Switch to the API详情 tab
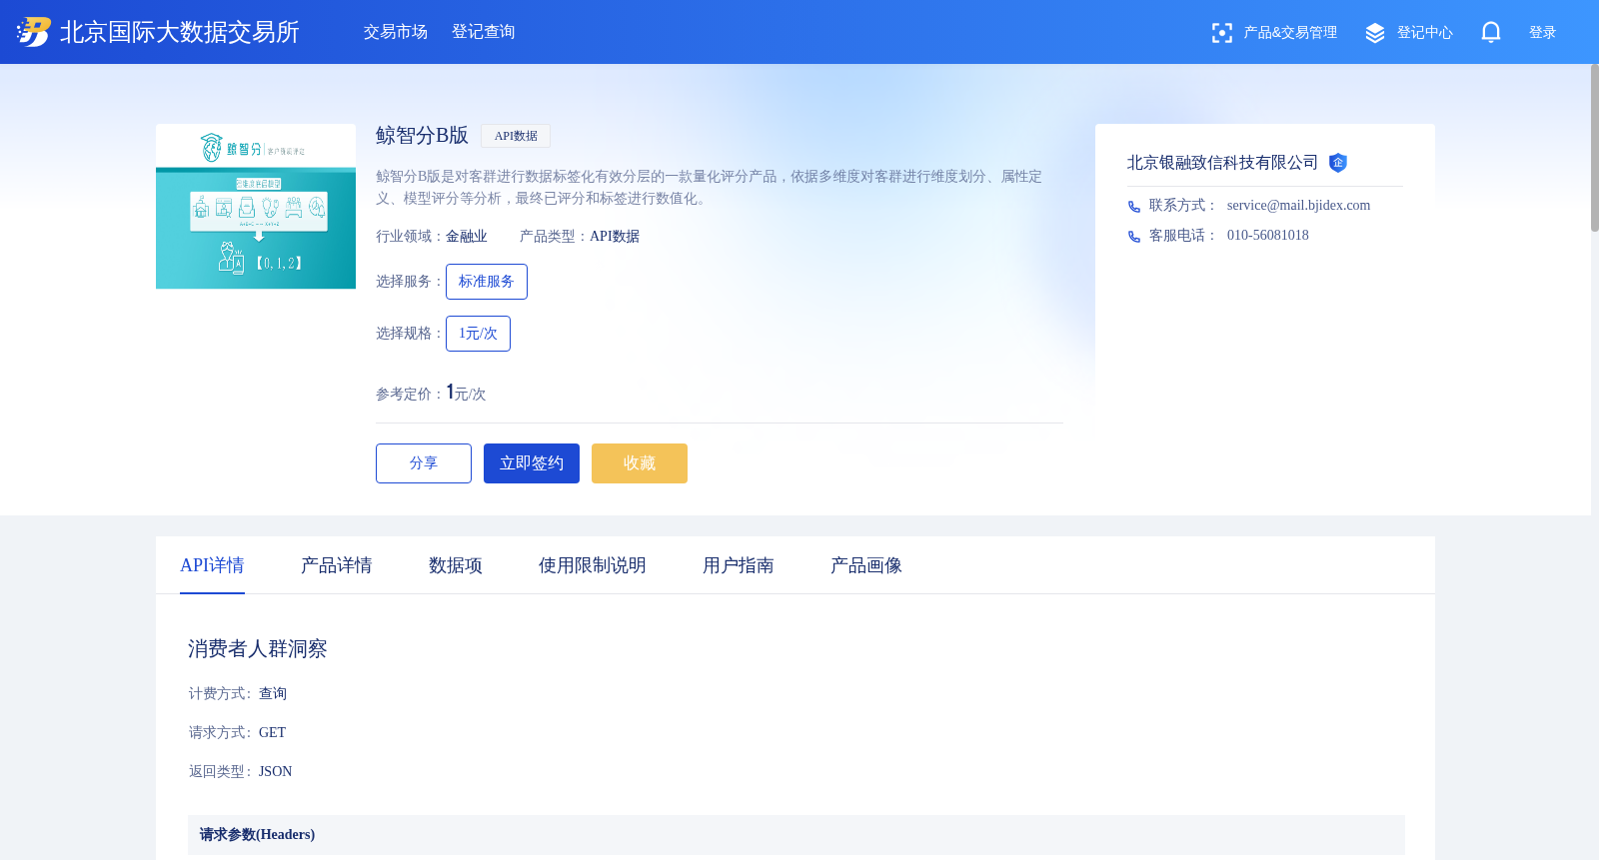 (x=212, y=565)
